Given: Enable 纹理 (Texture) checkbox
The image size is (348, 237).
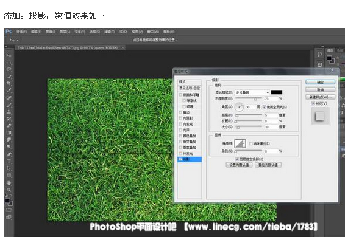Looking at the screenshot, I should 184,106.
